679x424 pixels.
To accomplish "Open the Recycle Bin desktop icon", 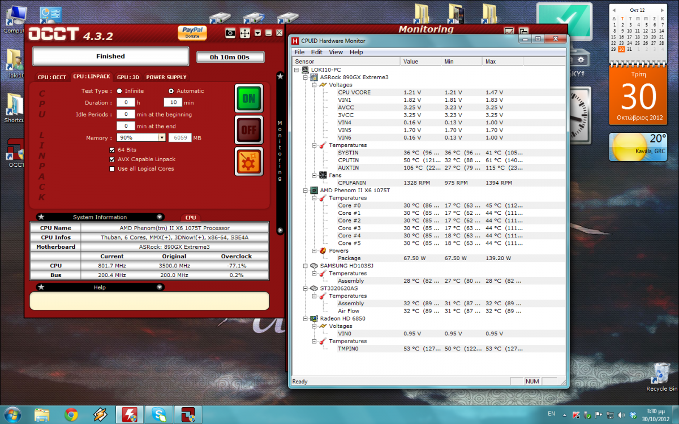I will [661, 377].
